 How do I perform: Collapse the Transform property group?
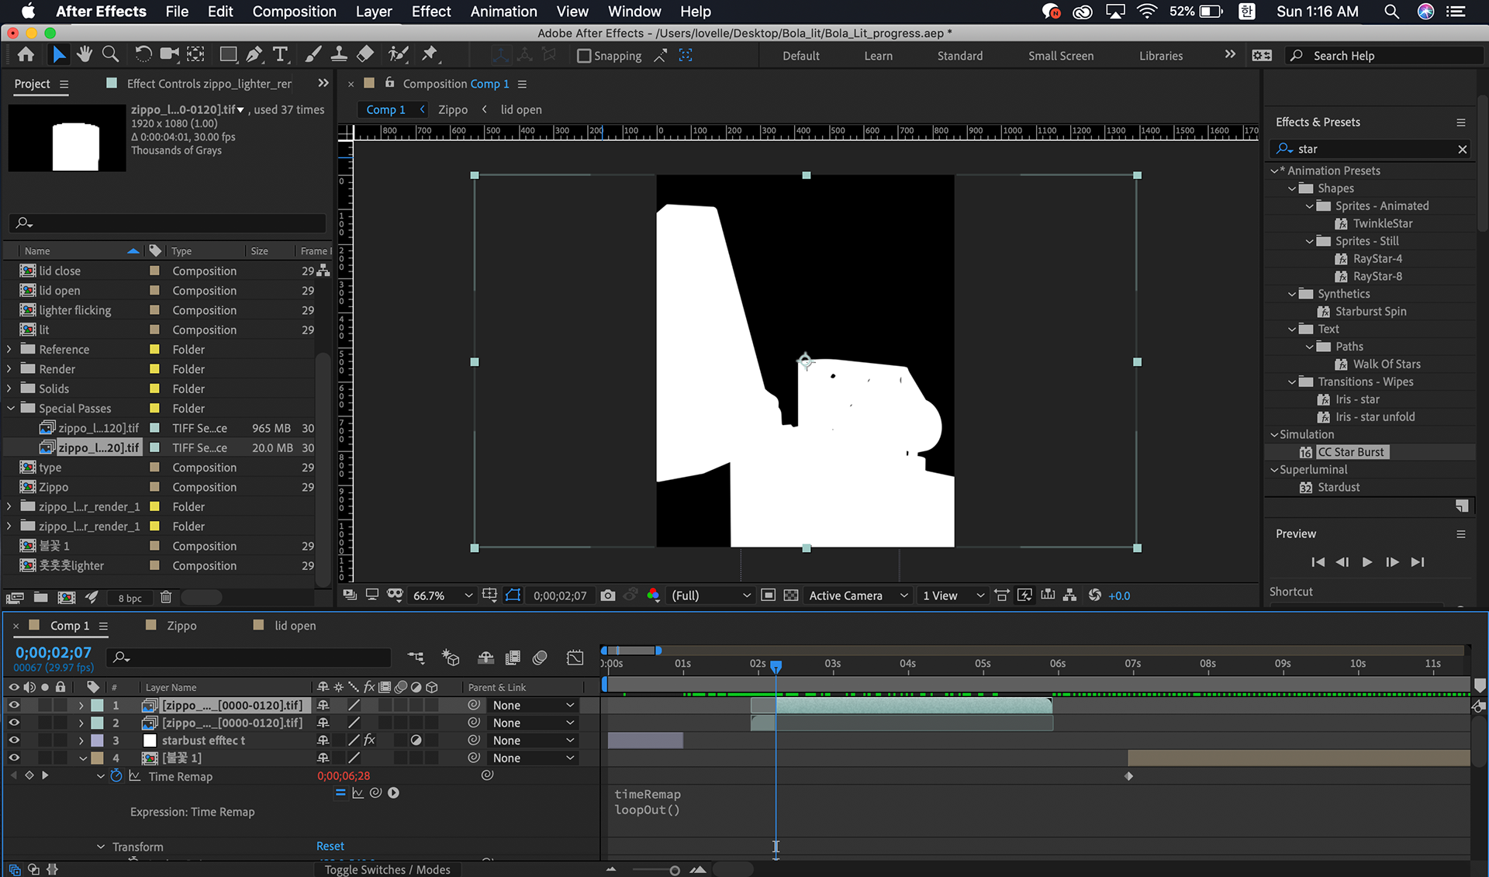(100, 847)
